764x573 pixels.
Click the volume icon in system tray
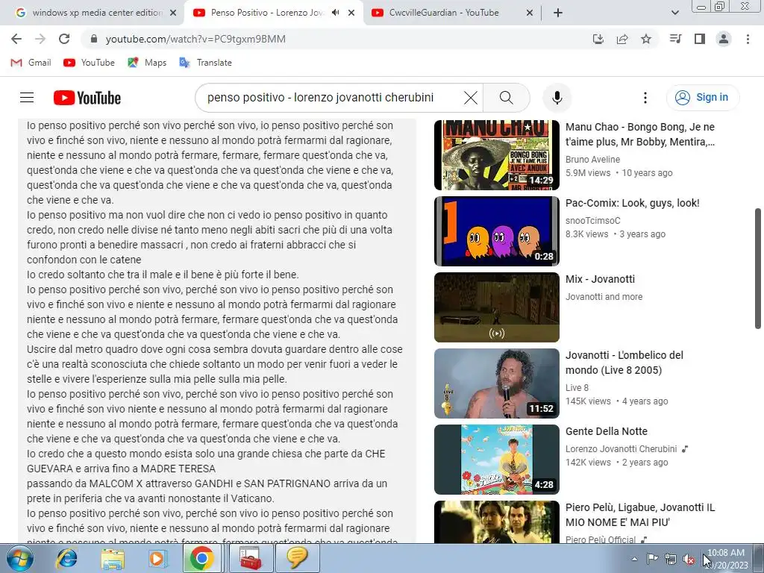pos(689,559)
